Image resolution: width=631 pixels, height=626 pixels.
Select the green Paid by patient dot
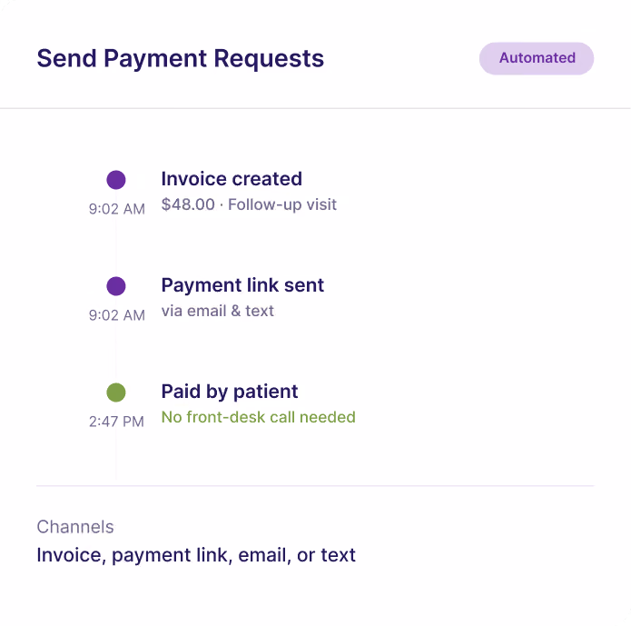116,392
